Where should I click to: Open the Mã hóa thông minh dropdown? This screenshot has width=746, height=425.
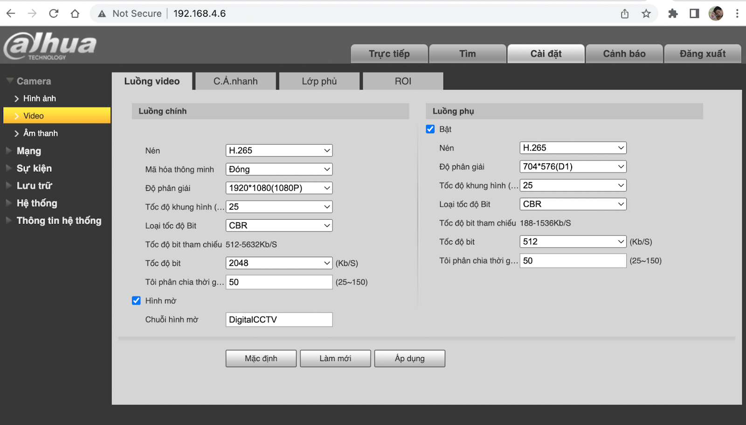(279, 169)
